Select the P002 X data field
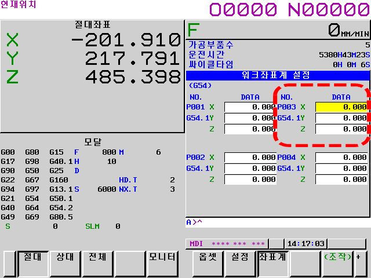Image resolution: width=371 pixels, height=278 pixels. 250,158
